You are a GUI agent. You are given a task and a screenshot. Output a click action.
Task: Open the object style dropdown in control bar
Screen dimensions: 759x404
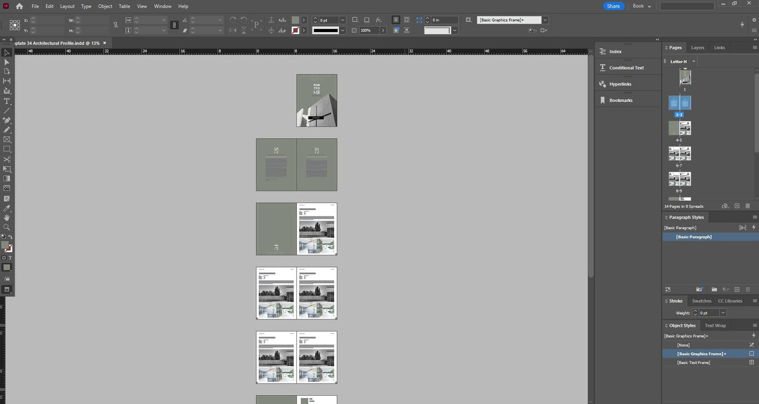[545, 20]
